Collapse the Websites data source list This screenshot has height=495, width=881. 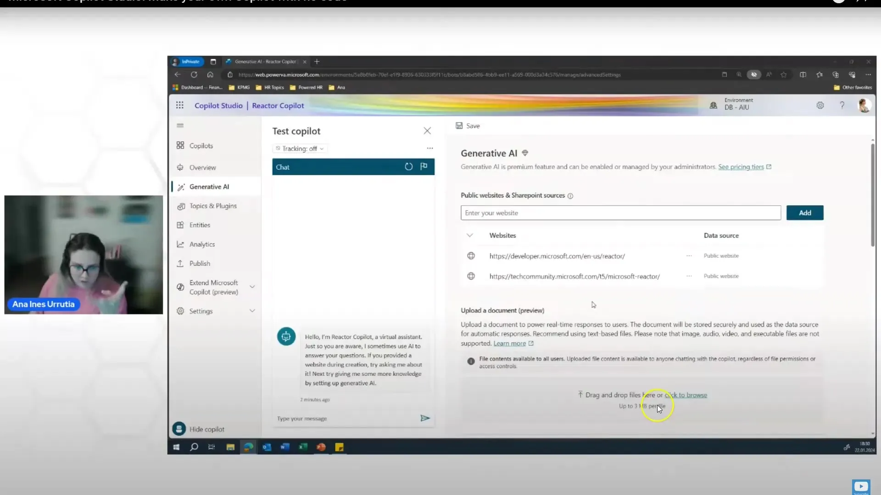(470, 235)
